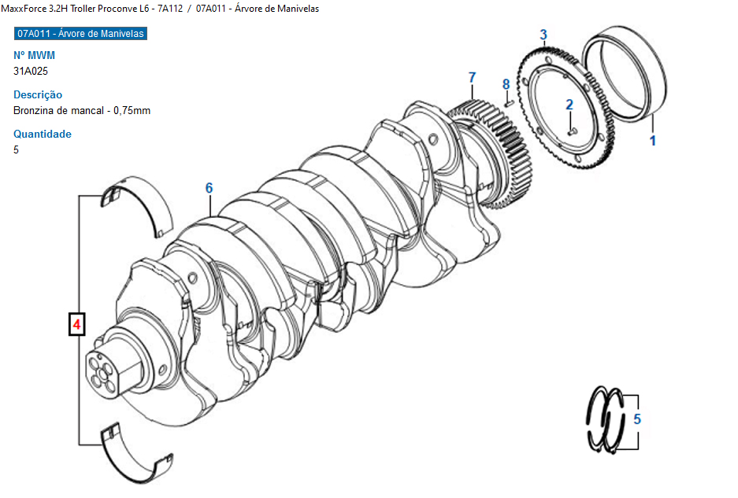Select callout number 2 on the flywheel plate

(569, 104)
